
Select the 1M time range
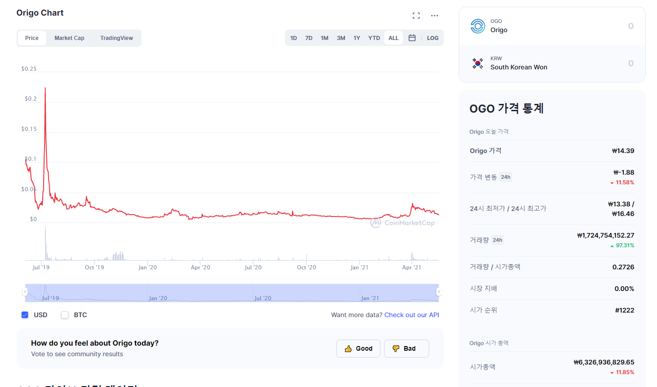coord(324,38)
